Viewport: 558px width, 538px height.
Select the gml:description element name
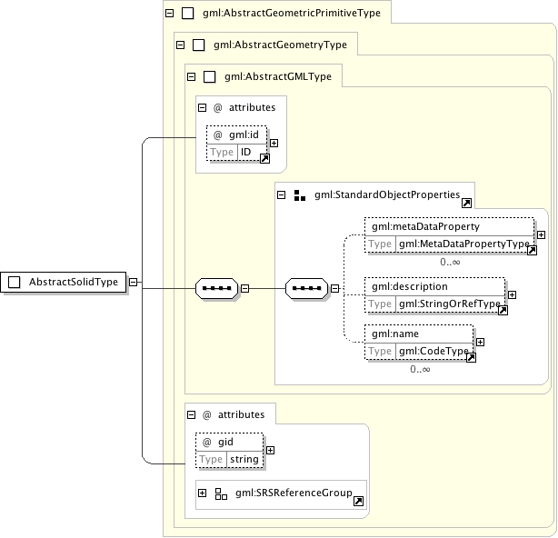coord(410,286)
